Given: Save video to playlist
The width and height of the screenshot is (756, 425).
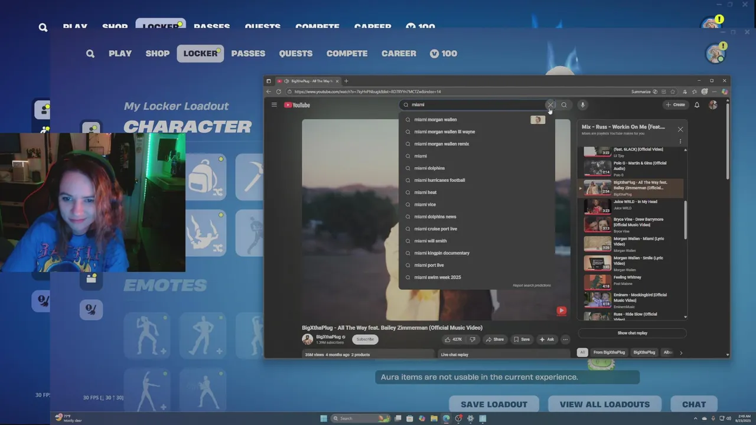Looking at the screenshot, I should [522, 339].
